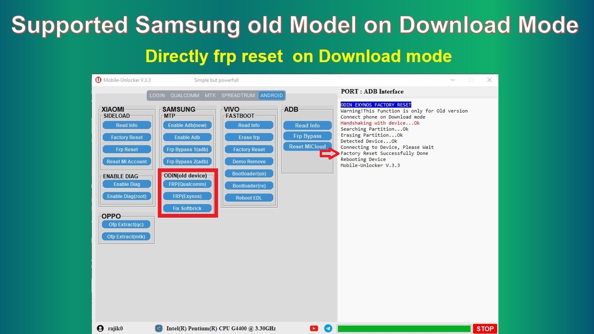Click 'Connect phone on Download mode' log line
The width and height of the screenshot is (594, 334).
point(383,117)
